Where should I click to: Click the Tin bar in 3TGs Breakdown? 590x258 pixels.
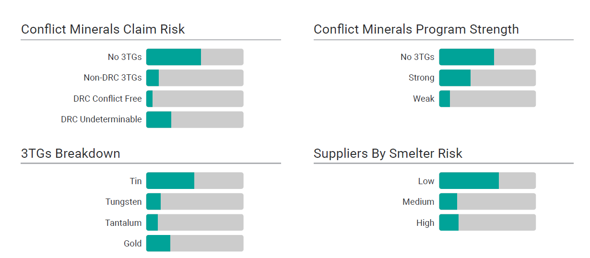[x=195, y=181]
